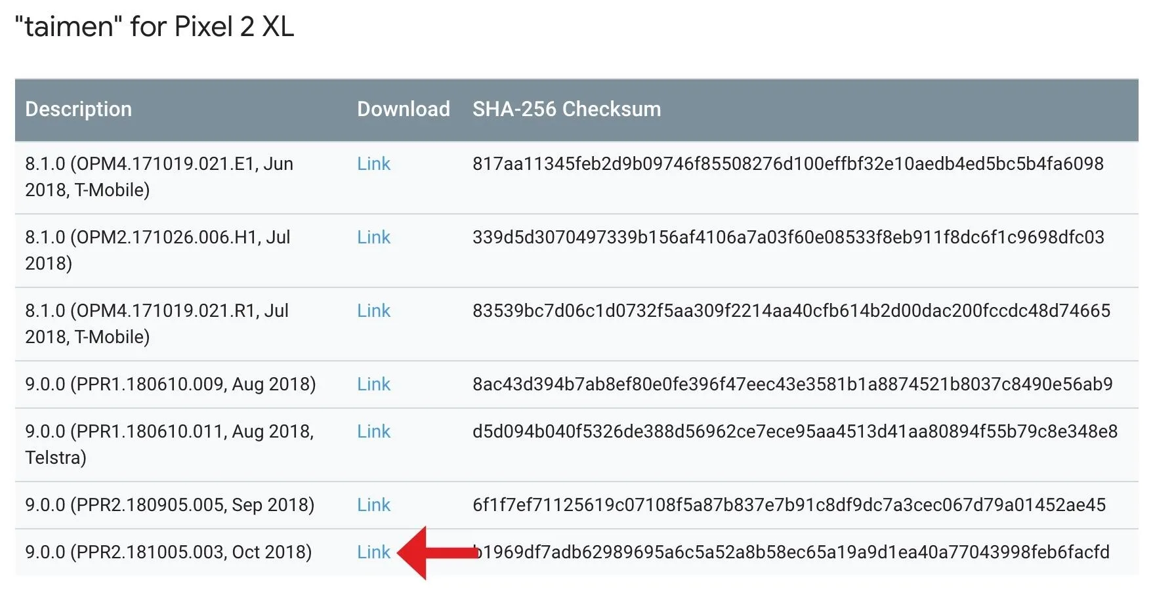This screenshot has width=1153, height=597.
Task: Click checksum starting with 83539bc7d0
Action: pos(791,311)
